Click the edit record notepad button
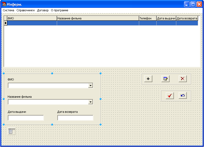This screenshot has width=204, height=147. tap(166, 79)
